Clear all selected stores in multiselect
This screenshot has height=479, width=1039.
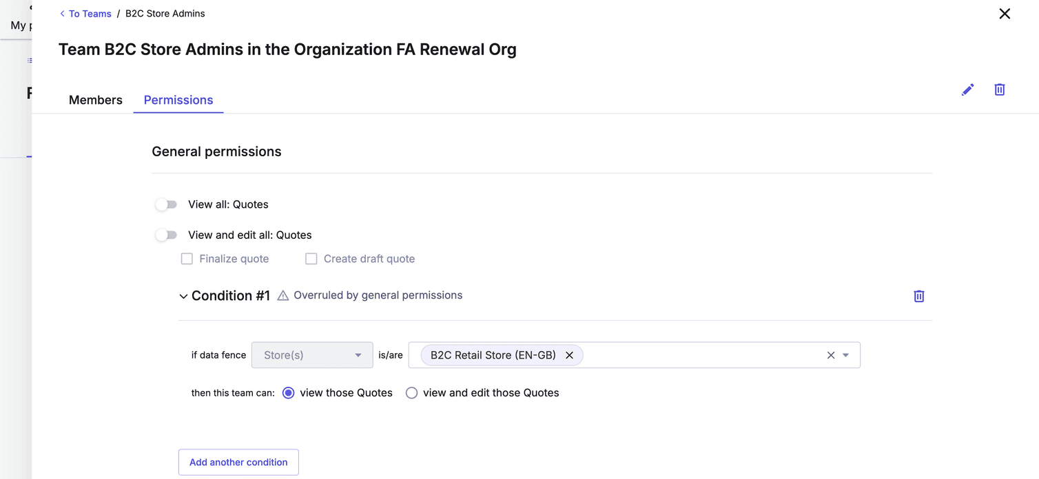(830, 355)
